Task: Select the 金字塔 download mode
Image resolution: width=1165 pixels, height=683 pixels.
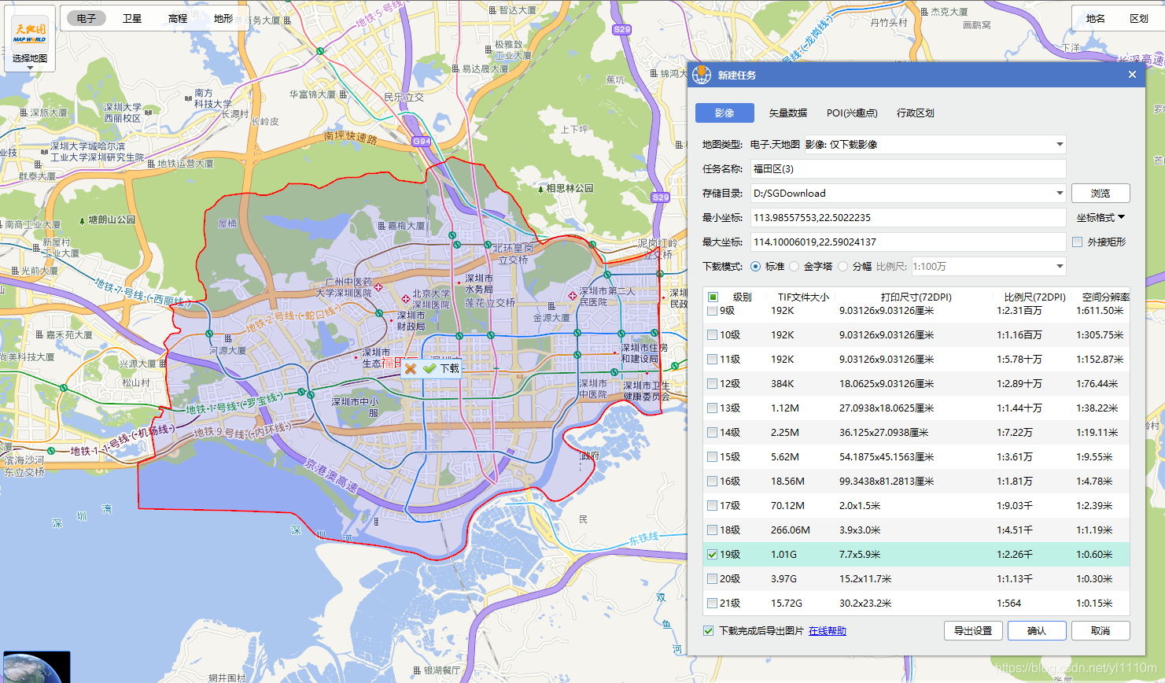Action: (794, 266)
